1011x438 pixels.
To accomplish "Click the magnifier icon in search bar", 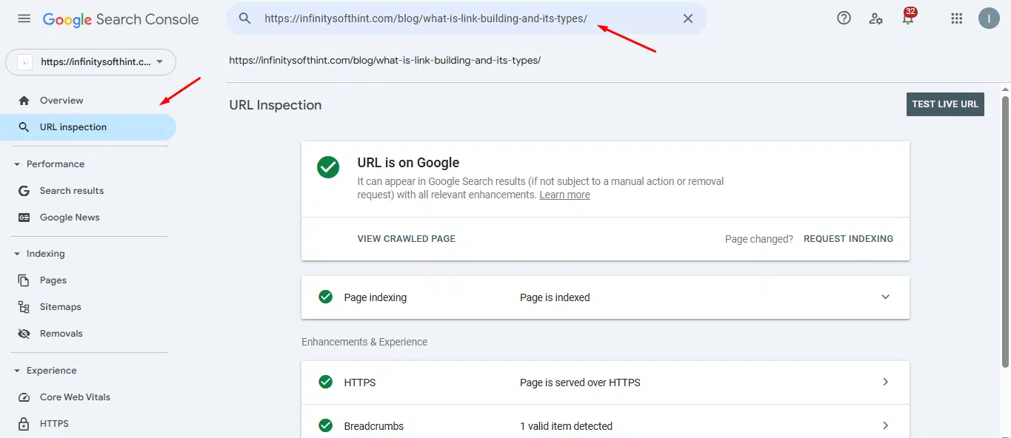I will click(245, 18).
